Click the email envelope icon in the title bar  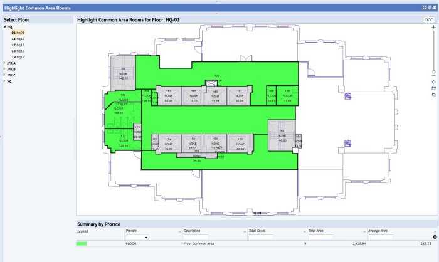point(435,7)
